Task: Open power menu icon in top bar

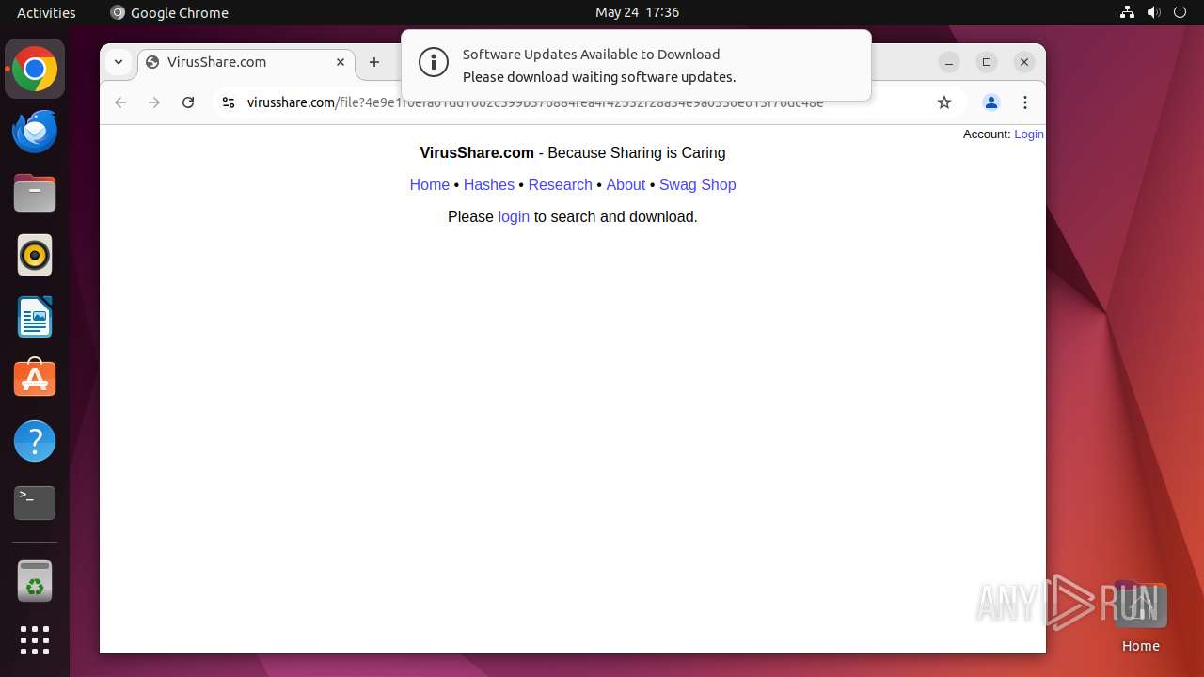Action: (x=1180, y=12)
